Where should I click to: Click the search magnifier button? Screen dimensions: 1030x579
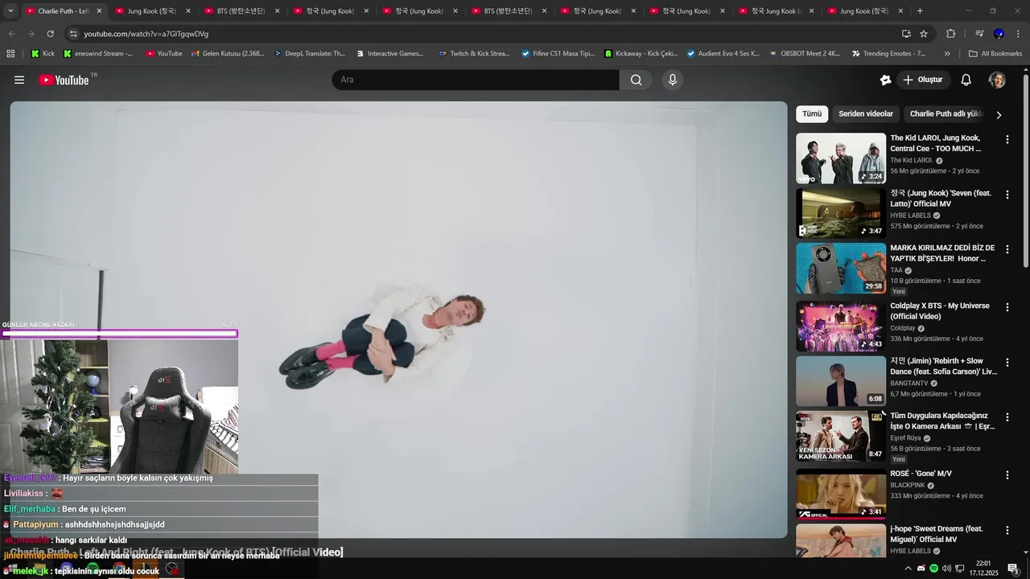[636, 80]
